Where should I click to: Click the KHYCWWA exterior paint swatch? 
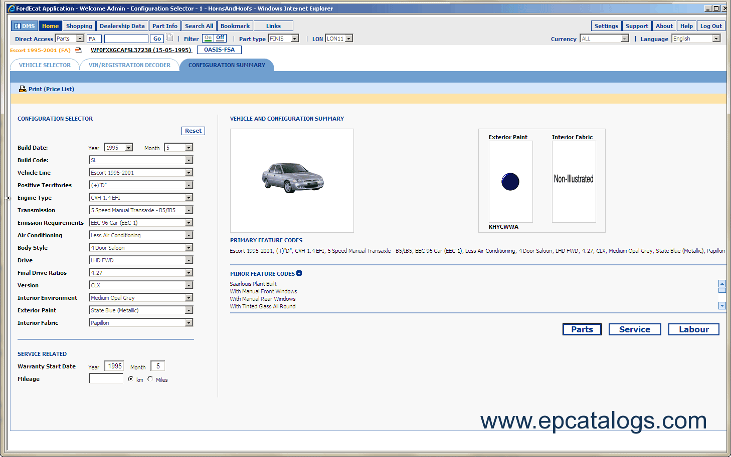coord(510,181)
